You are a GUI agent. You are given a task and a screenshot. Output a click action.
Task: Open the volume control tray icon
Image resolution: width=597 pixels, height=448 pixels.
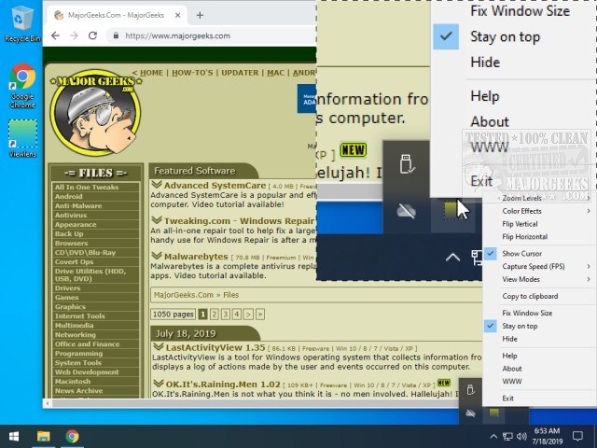522,436
